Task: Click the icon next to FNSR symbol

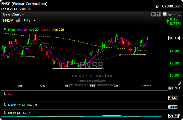Action: click(x=18, y=20)
